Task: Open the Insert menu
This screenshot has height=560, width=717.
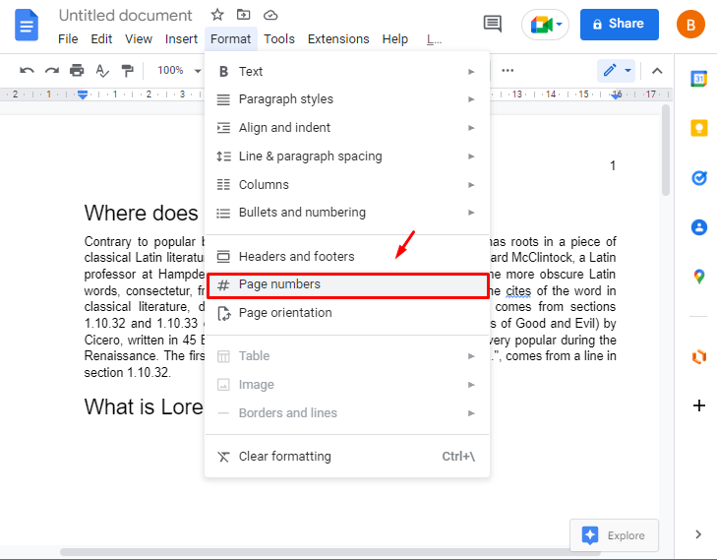Action: click(x=181, y=39)
